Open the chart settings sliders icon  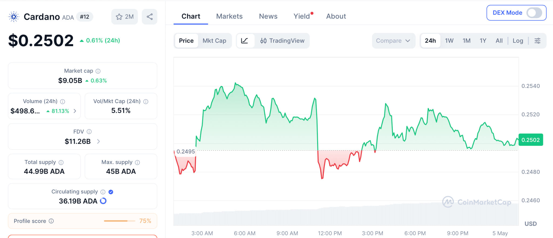point(537,41)
